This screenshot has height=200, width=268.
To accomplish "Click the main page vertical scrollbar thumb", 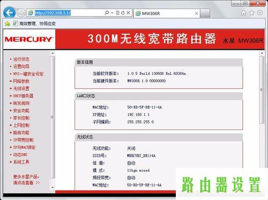I will [262, 90].
